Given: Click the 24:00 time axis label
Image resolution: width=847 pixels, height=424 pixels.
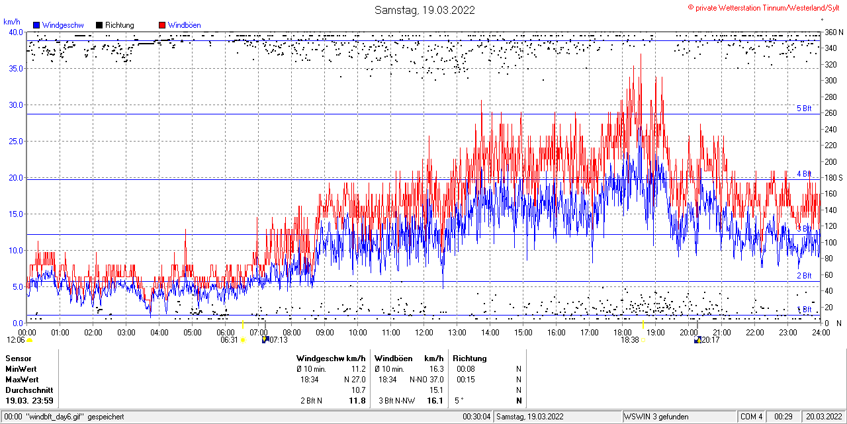Looking at the screenshot, I should [821, 332].
